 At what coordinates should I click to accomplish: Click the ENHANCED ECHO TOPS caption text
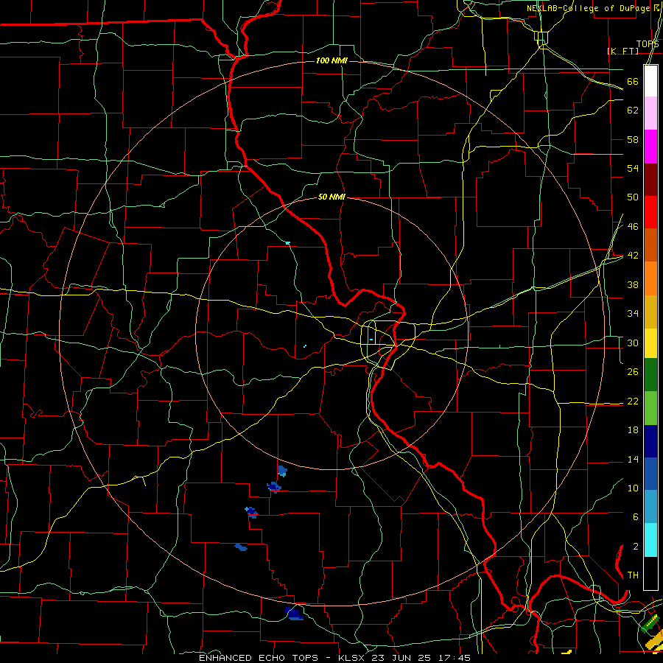click(259, 658)
